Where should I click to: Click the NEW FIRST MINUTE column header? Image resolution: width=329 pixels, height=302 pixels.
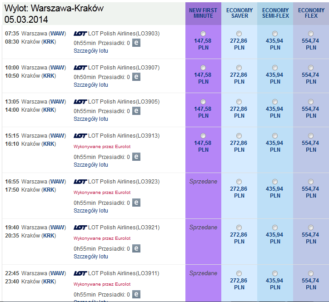point(203,13)
